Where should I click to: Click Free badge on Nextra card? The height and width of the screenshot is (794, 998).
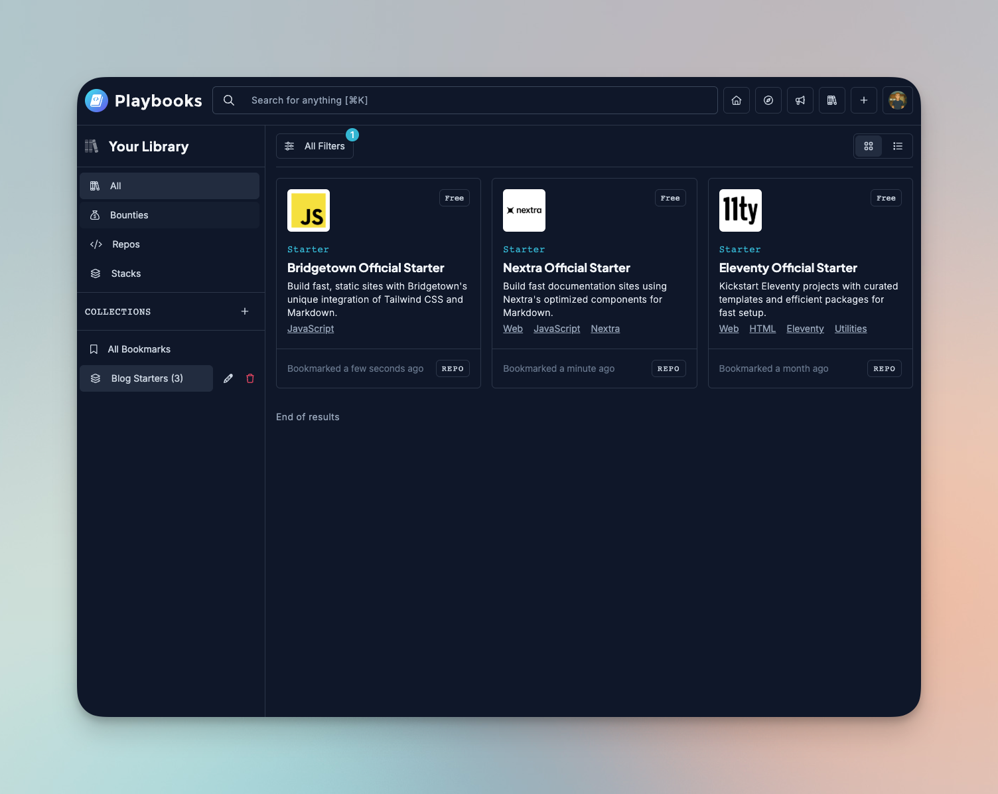670,198
